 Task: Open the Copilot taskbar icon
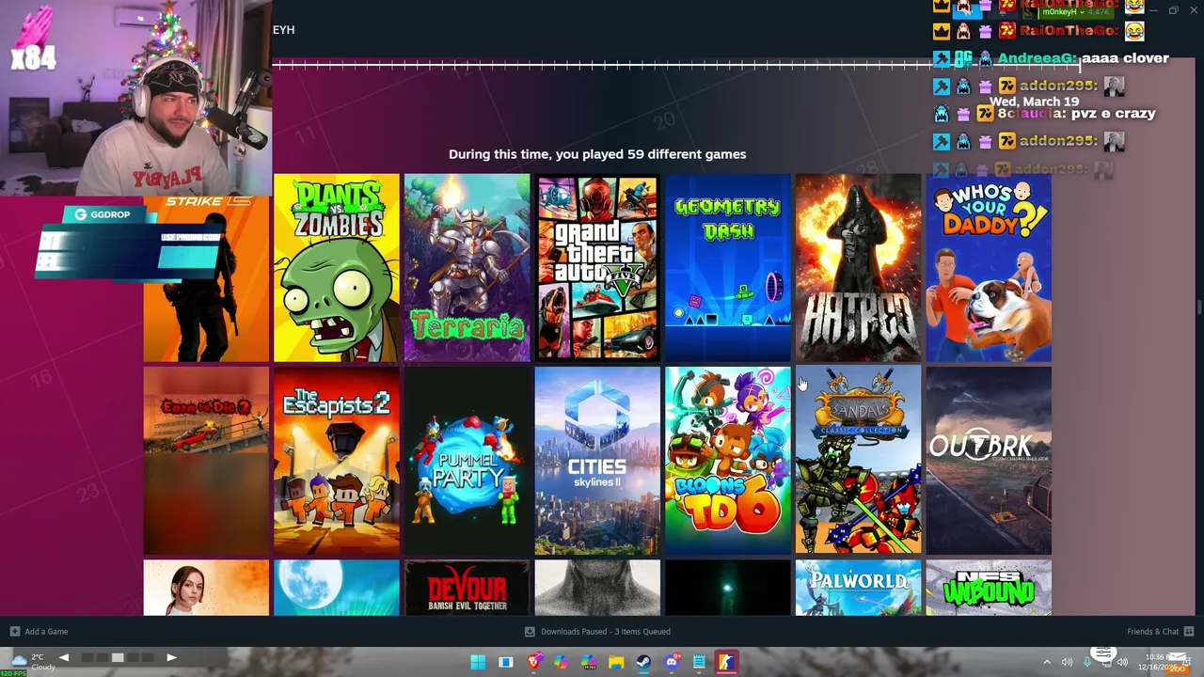click(561, 662)
